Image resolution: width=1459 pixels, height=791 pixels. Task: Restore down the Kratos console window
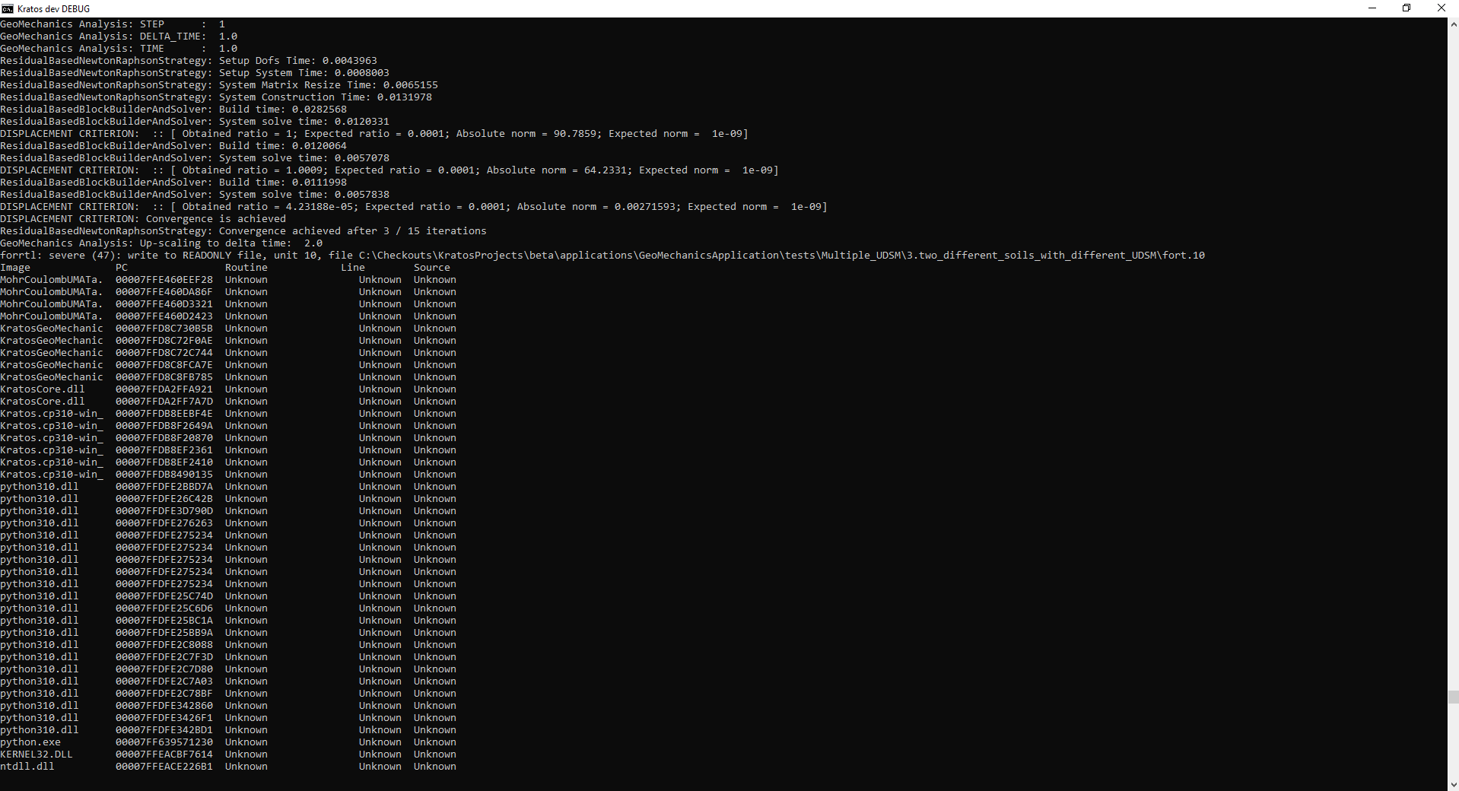pyautogui.click(x=1407, y=8)
